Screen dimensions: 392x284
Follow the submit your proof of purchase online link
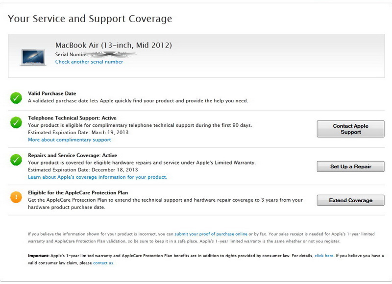pos(211,235)
